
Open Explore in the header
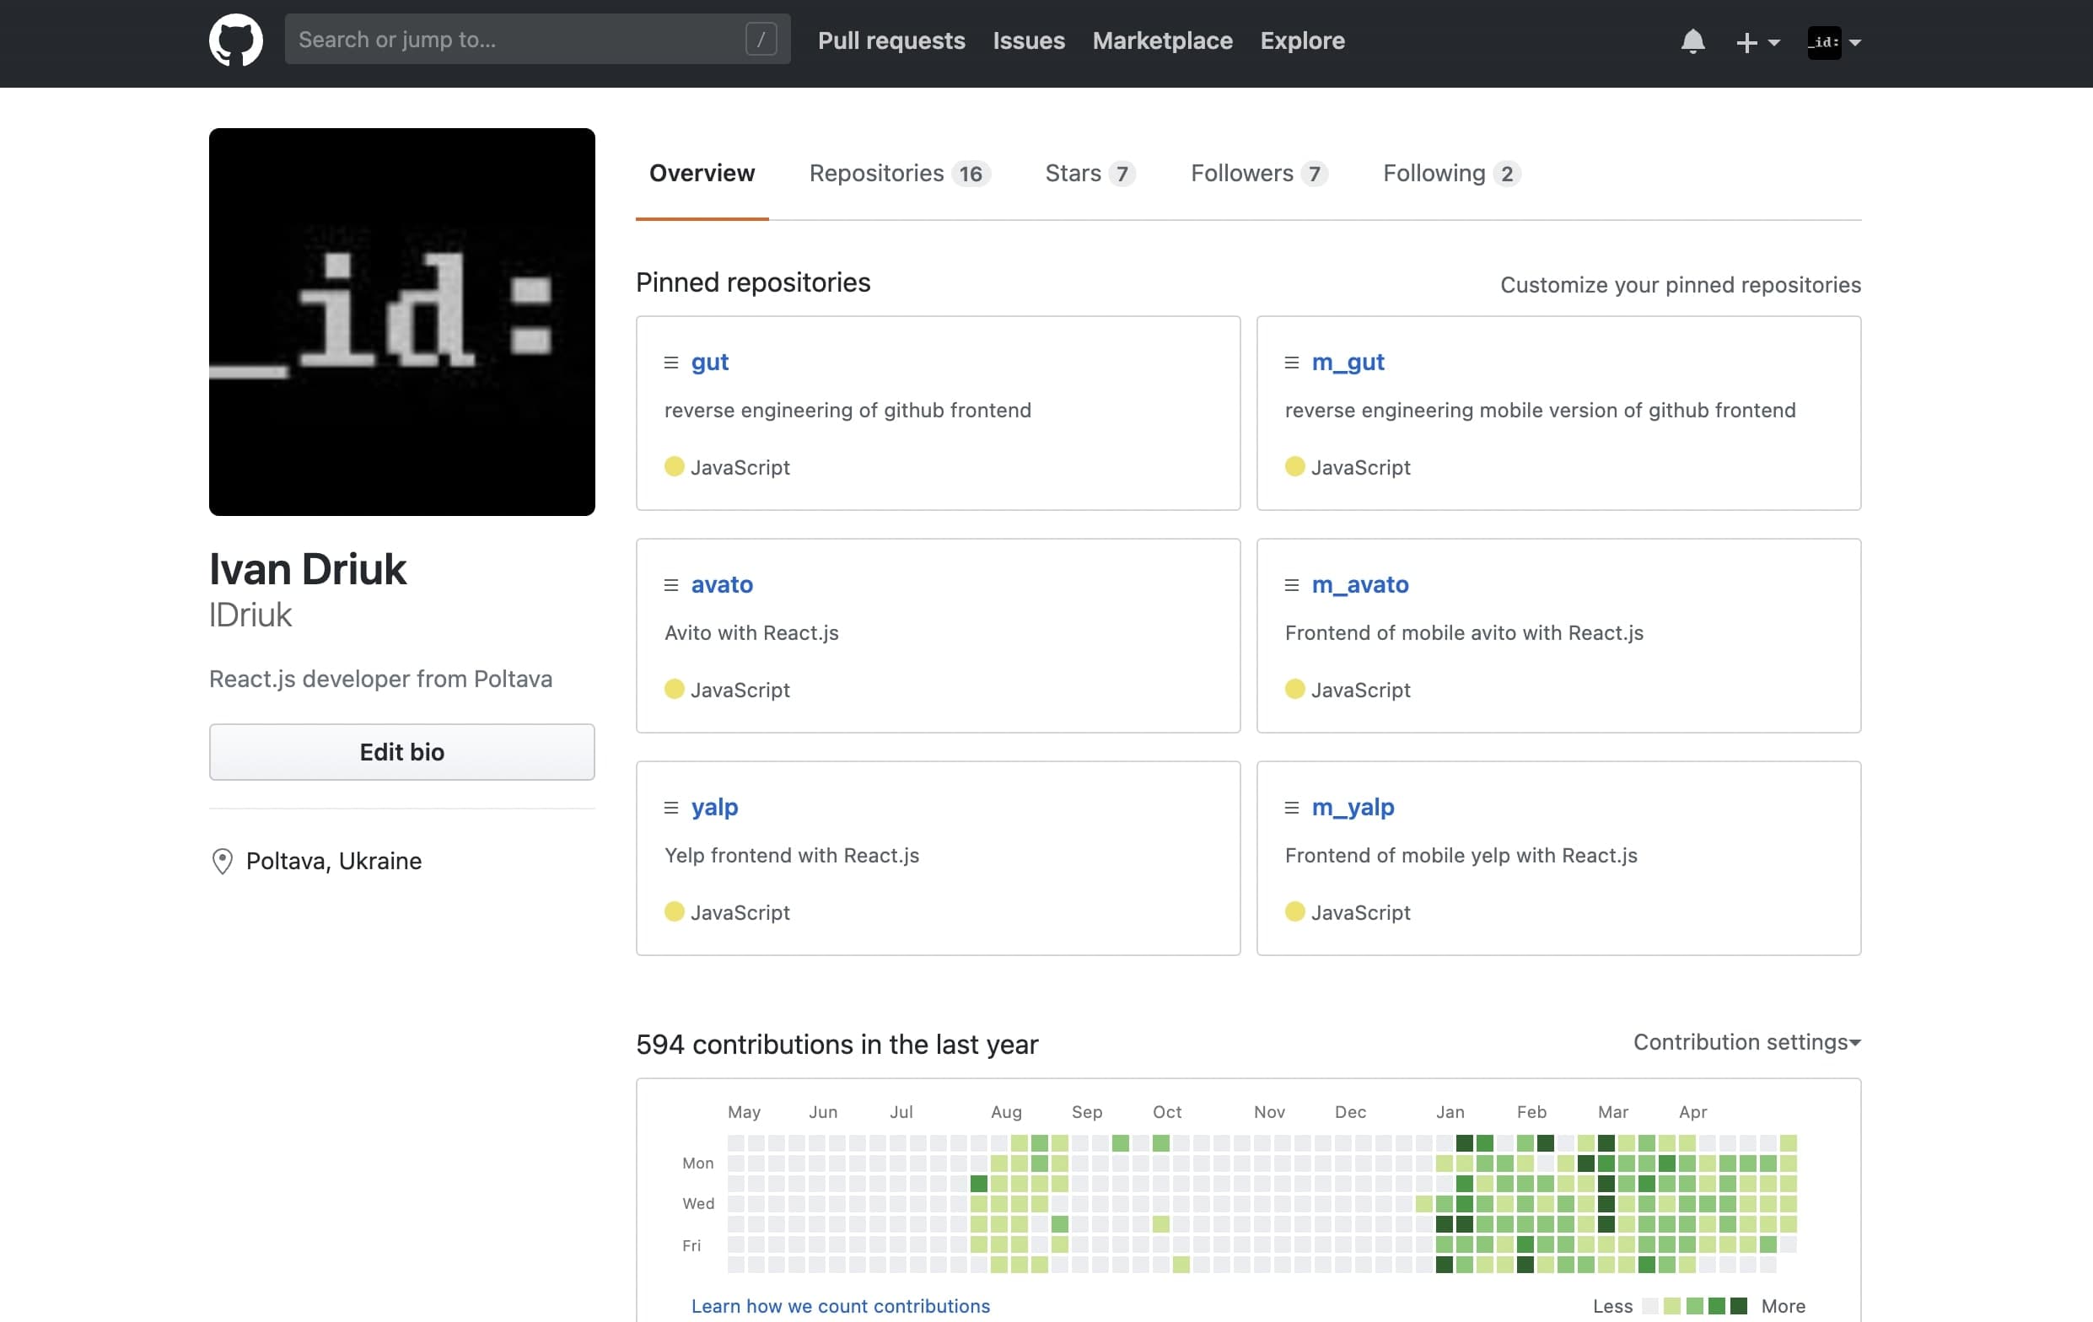tap(1302, 40)
